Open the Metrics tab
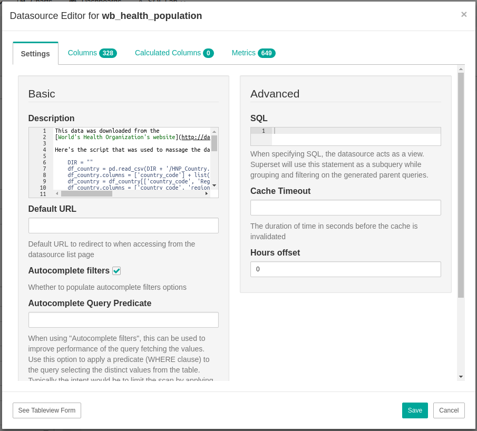The image size is (477, 431). (x=254, y=53)
